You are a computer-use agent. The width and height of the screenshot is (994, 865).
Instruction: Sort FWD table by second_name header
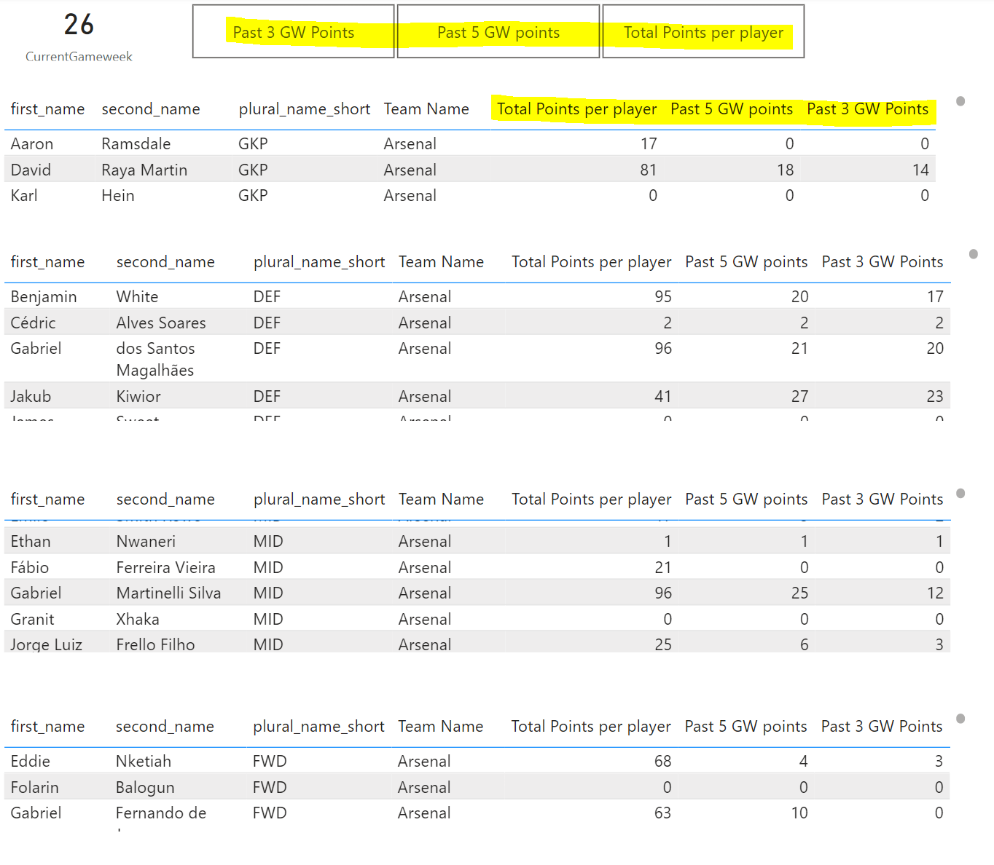click(165, 727)
